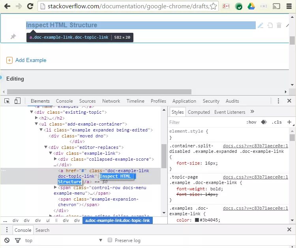296x248 pixels.
Task: Open the Sources tab
Action: click(x=87, y=101)
